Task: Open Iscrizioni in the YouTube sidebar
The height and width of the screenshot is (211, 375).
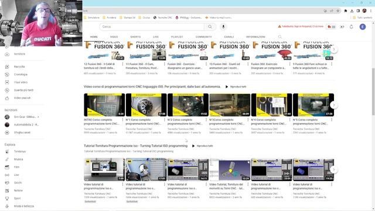Action: point(19,54)
